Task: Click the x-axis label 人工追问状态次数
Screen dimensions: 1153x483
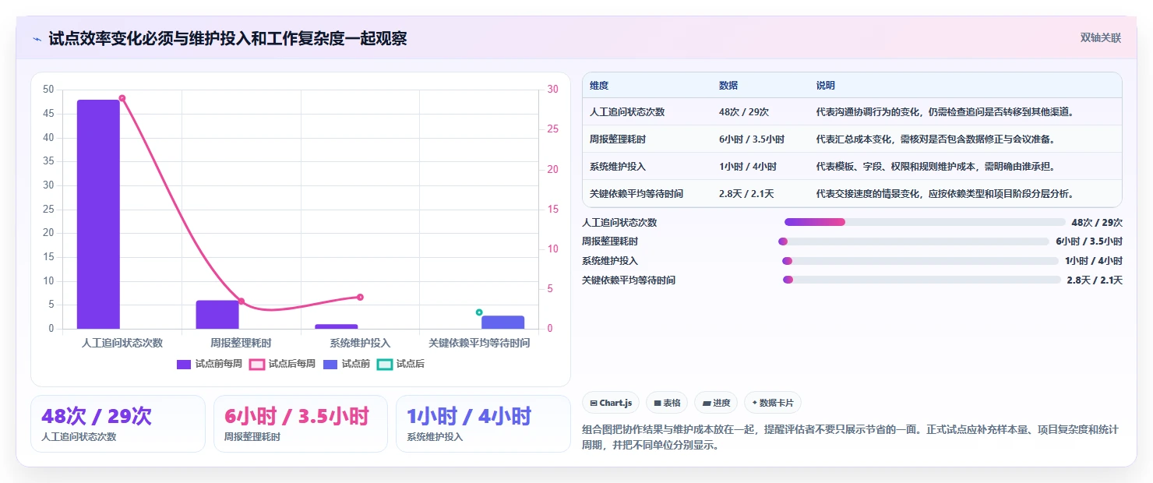Action: coord(122,343)
